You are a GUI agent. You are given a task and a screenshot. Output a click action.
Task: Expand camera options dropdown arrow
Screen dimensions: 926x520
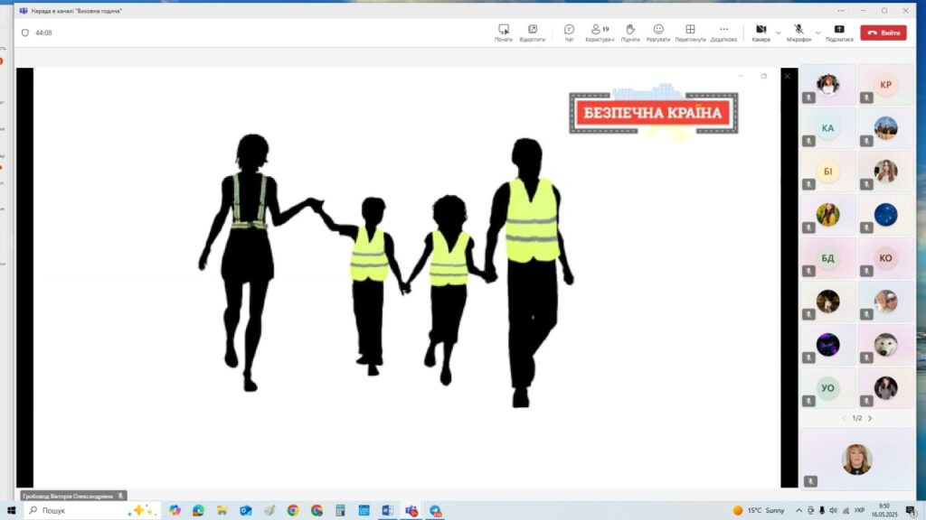[779, 32]
